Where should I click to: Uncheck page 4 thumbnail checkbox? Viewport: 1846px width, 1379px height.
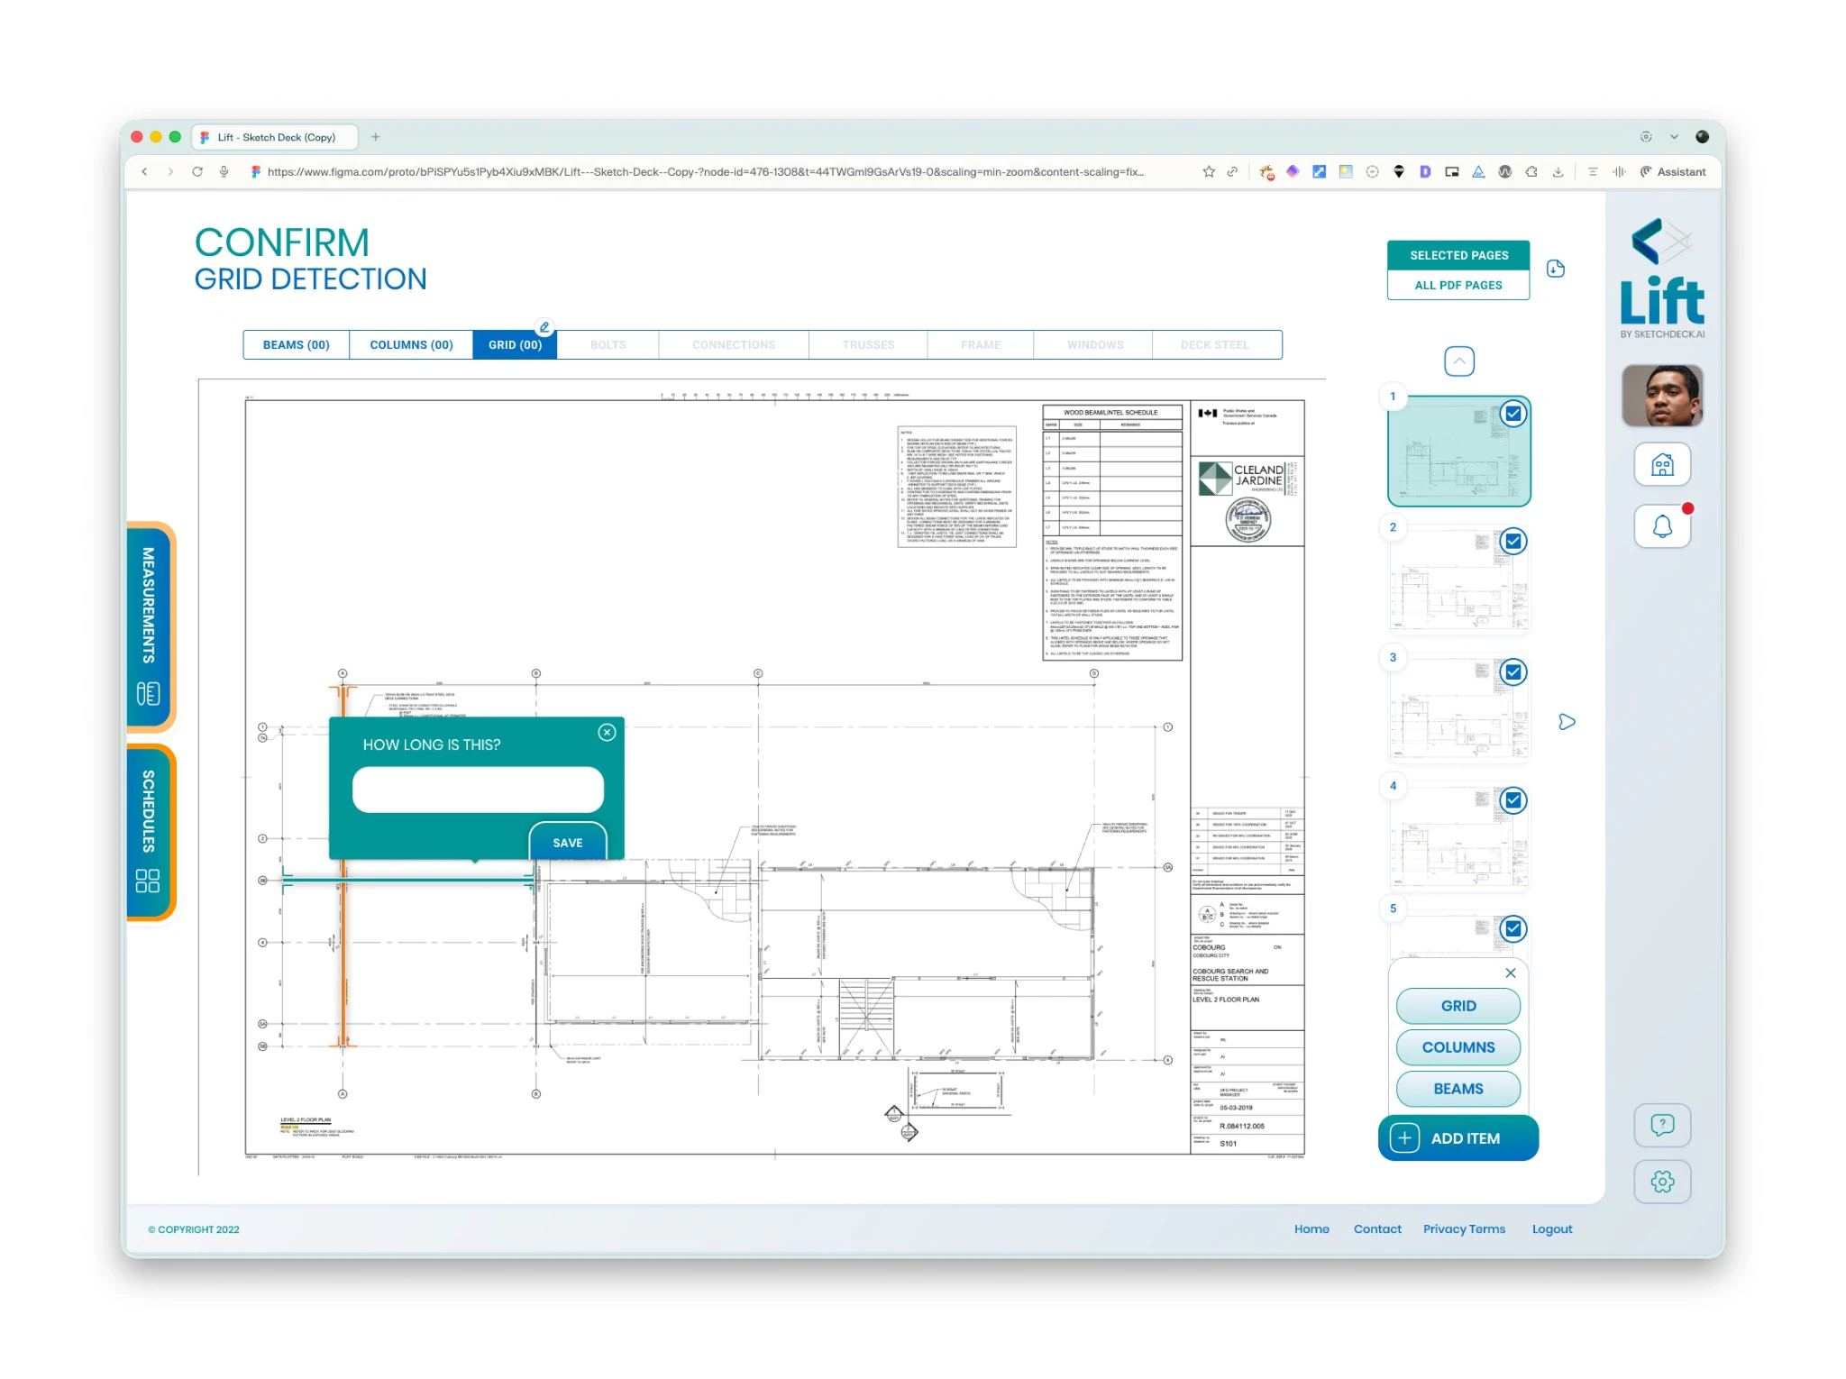pyautogui.click(x=1513, y=799)
